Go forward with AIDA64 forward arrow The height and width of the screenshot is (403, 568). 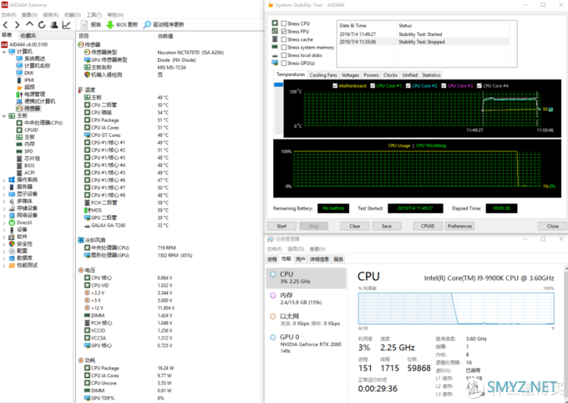coord(17,25)
